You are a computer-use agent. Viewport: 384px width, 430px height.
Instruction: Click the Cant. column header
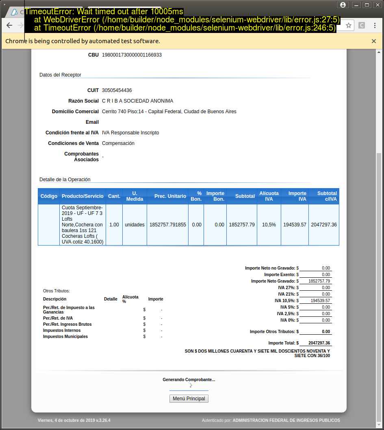click(114, 196)
